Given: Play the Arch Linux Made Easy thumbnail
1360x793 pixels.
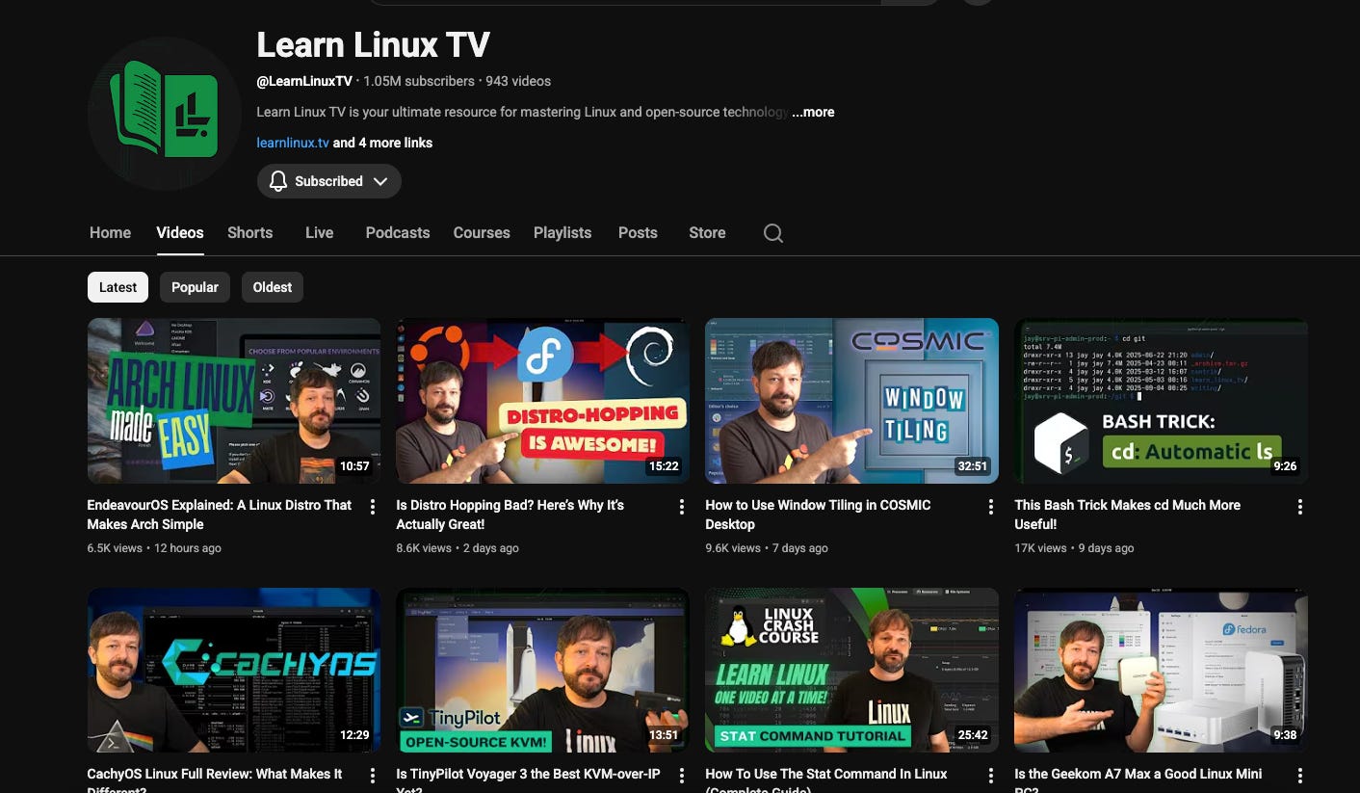Looking at the screenshot, I should tap(234, 401).
